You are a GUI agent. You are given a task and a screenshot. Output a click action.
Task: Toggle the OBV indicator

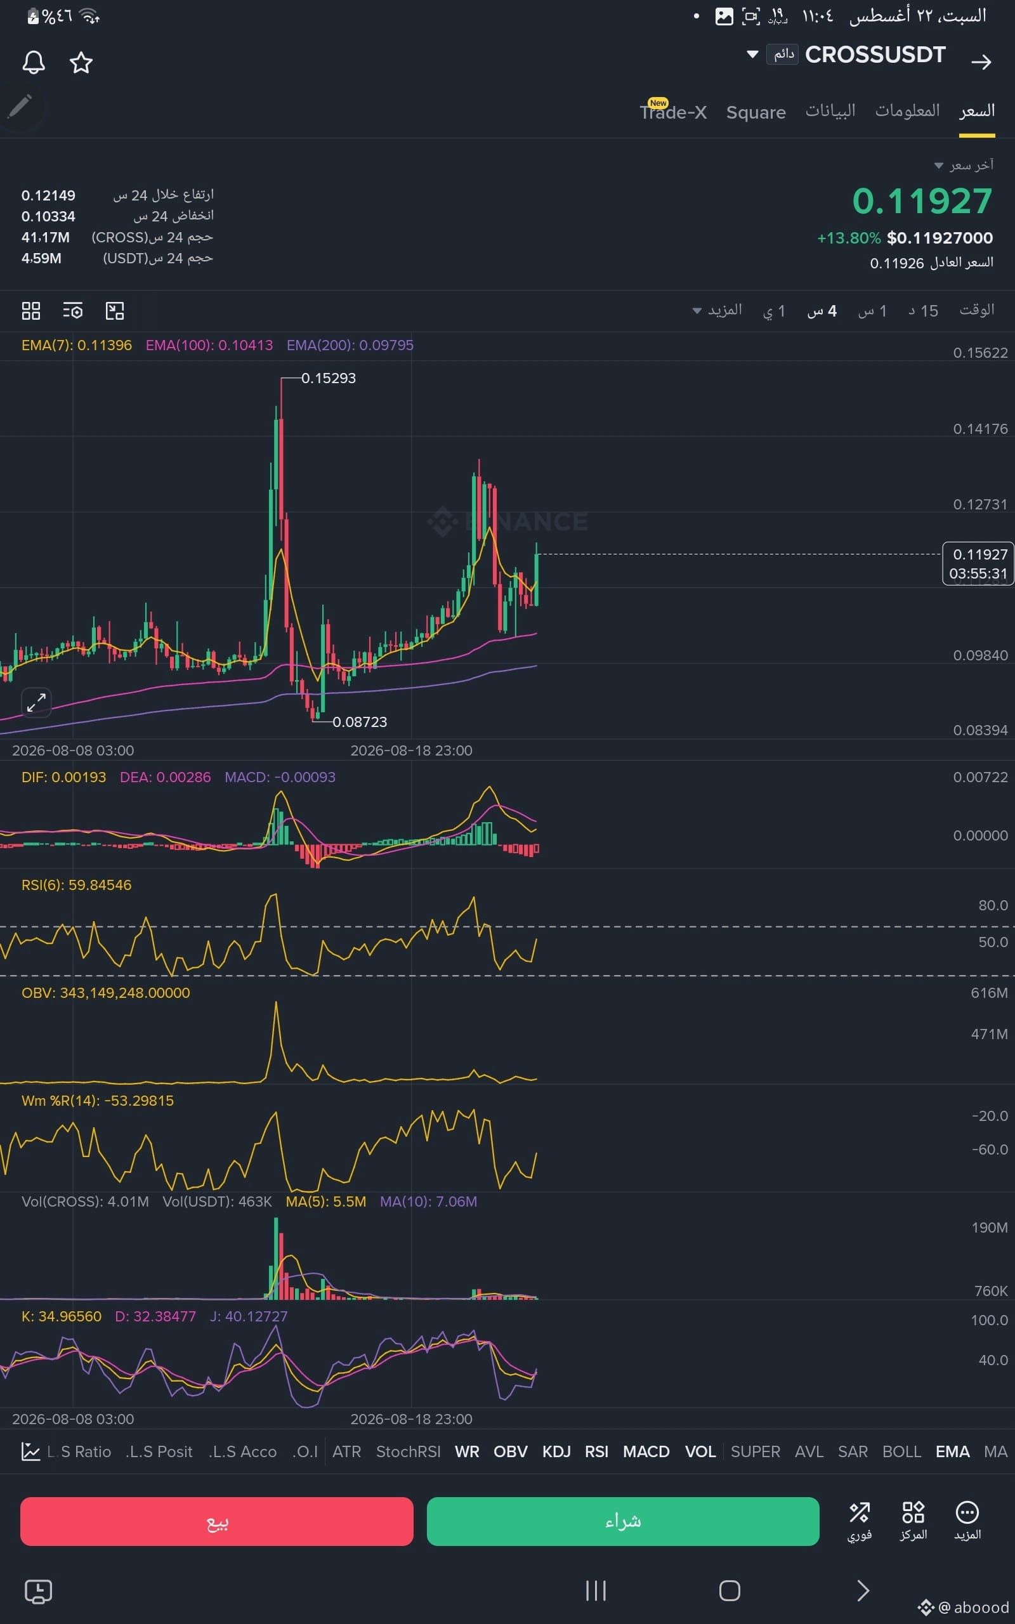510,1451
